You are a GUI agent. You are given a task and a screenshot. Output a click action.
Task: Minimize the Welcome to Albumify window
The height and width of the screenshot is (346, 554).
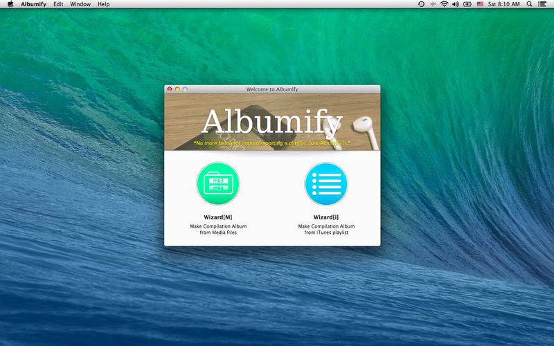click(x=177, y=89)
